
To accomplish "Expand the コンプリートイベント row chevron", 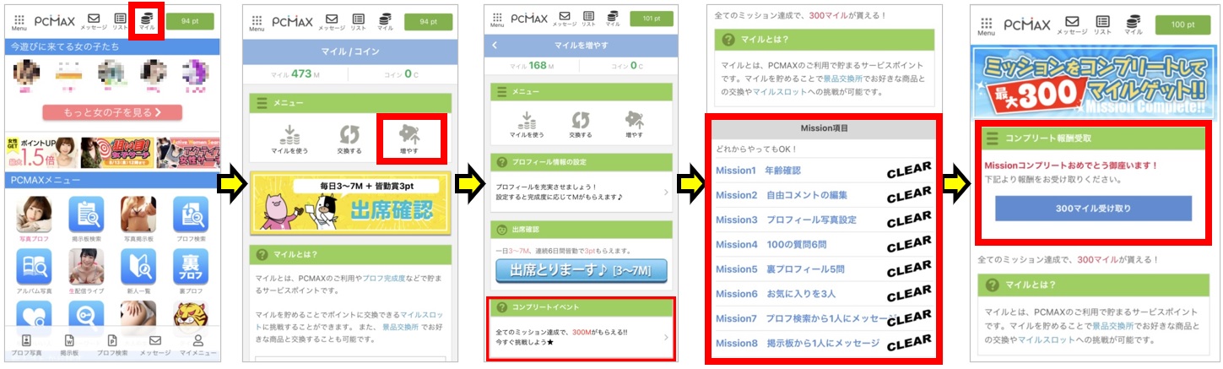I will click(665, 337).
